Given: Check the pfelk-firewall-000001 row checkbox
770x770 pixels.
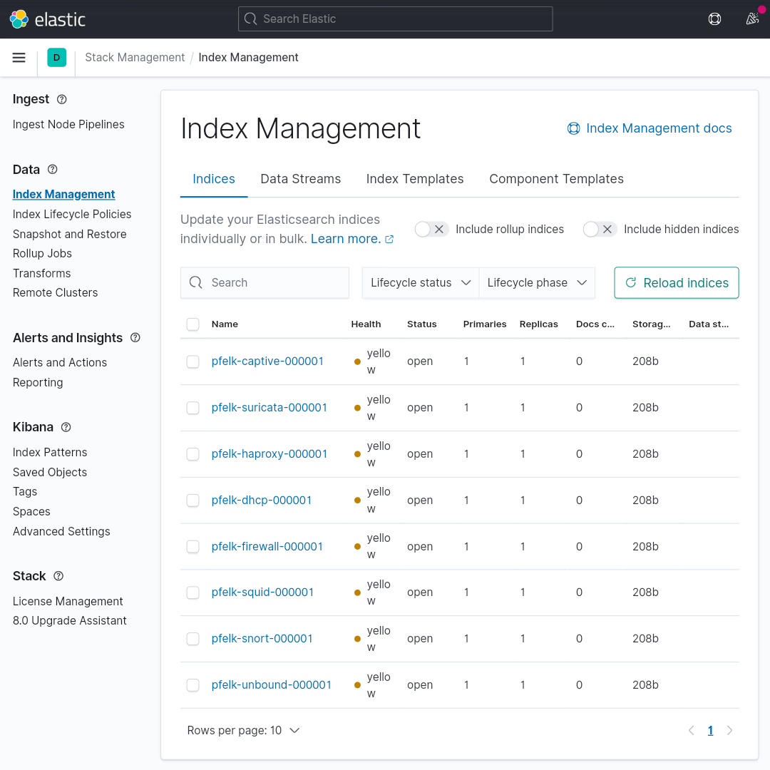Looking at the screenshot, I should 193,546.
